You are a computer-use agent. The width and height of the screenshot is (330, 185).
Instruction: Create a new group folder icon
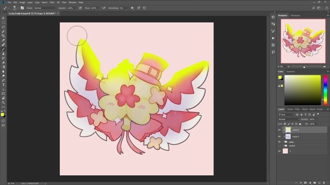click(315, 183)
